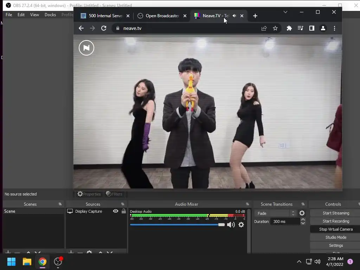Open system volume tray icon

pos(317,262)
